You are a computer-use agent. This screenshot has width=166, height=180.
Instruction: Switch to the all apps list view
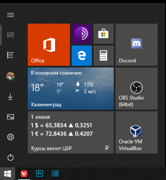pyautogui.click(x=11, y=55)
